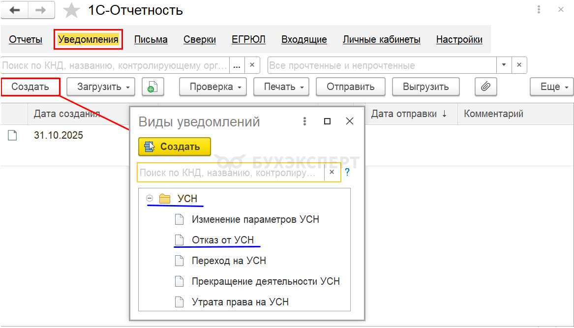Switch to the ЕГРЮЛ tab
Viewport: 574px width, 328px height.
tap(248, 39)
